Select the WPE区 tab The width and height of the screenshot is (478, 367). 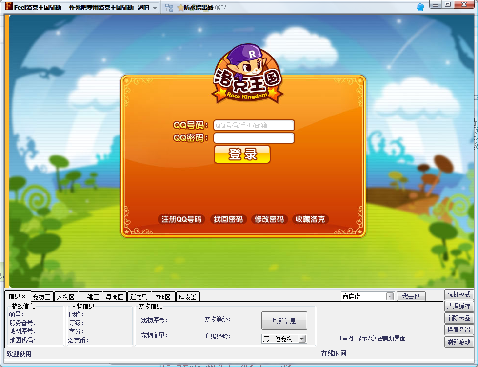[x=163, y=297]
